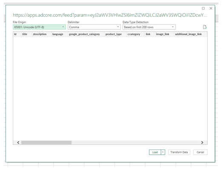Open the Delimiter Comma dropdown
Image resolution: width=223 pixels, height=170 pixels.
(x=94, y=27)
